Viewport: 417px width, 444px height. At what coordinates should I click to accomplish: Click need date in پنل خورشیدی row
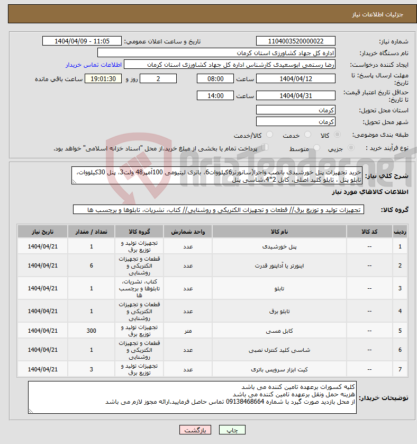click(x=42, y=246)
